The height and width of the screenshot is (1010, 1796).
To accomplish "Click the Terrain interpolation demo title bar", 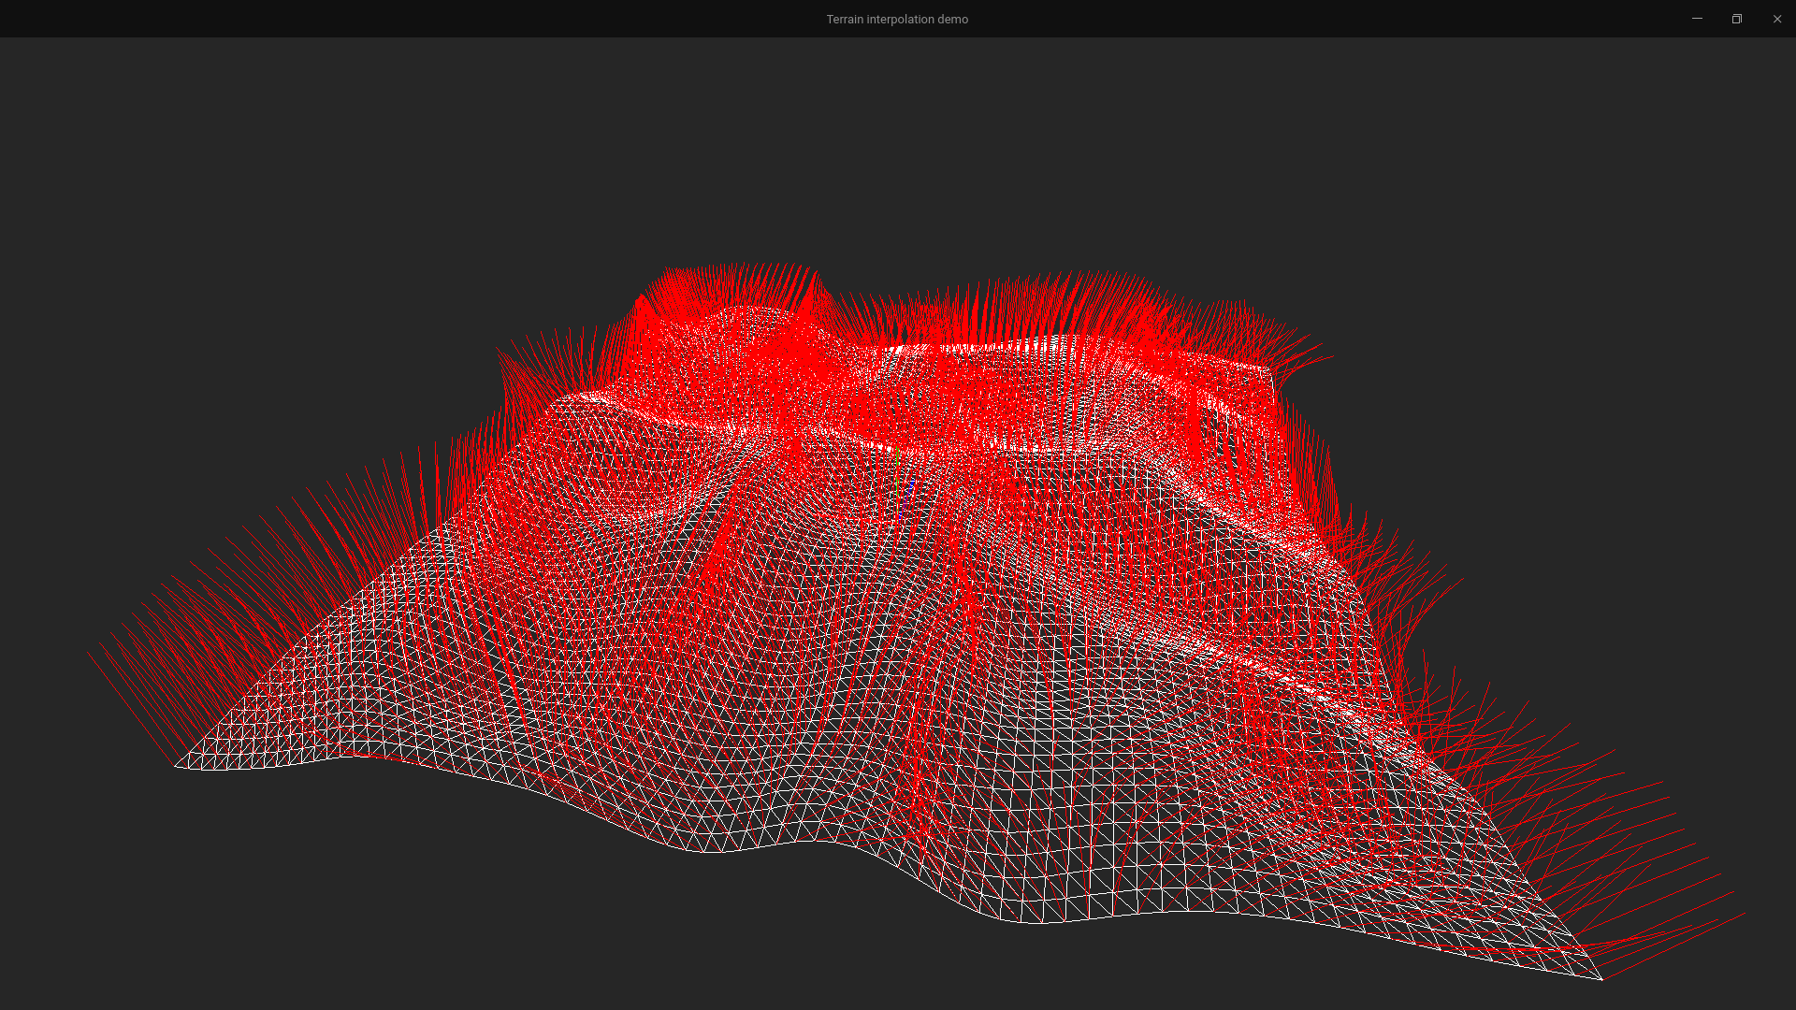I will (x=898, y=19).
